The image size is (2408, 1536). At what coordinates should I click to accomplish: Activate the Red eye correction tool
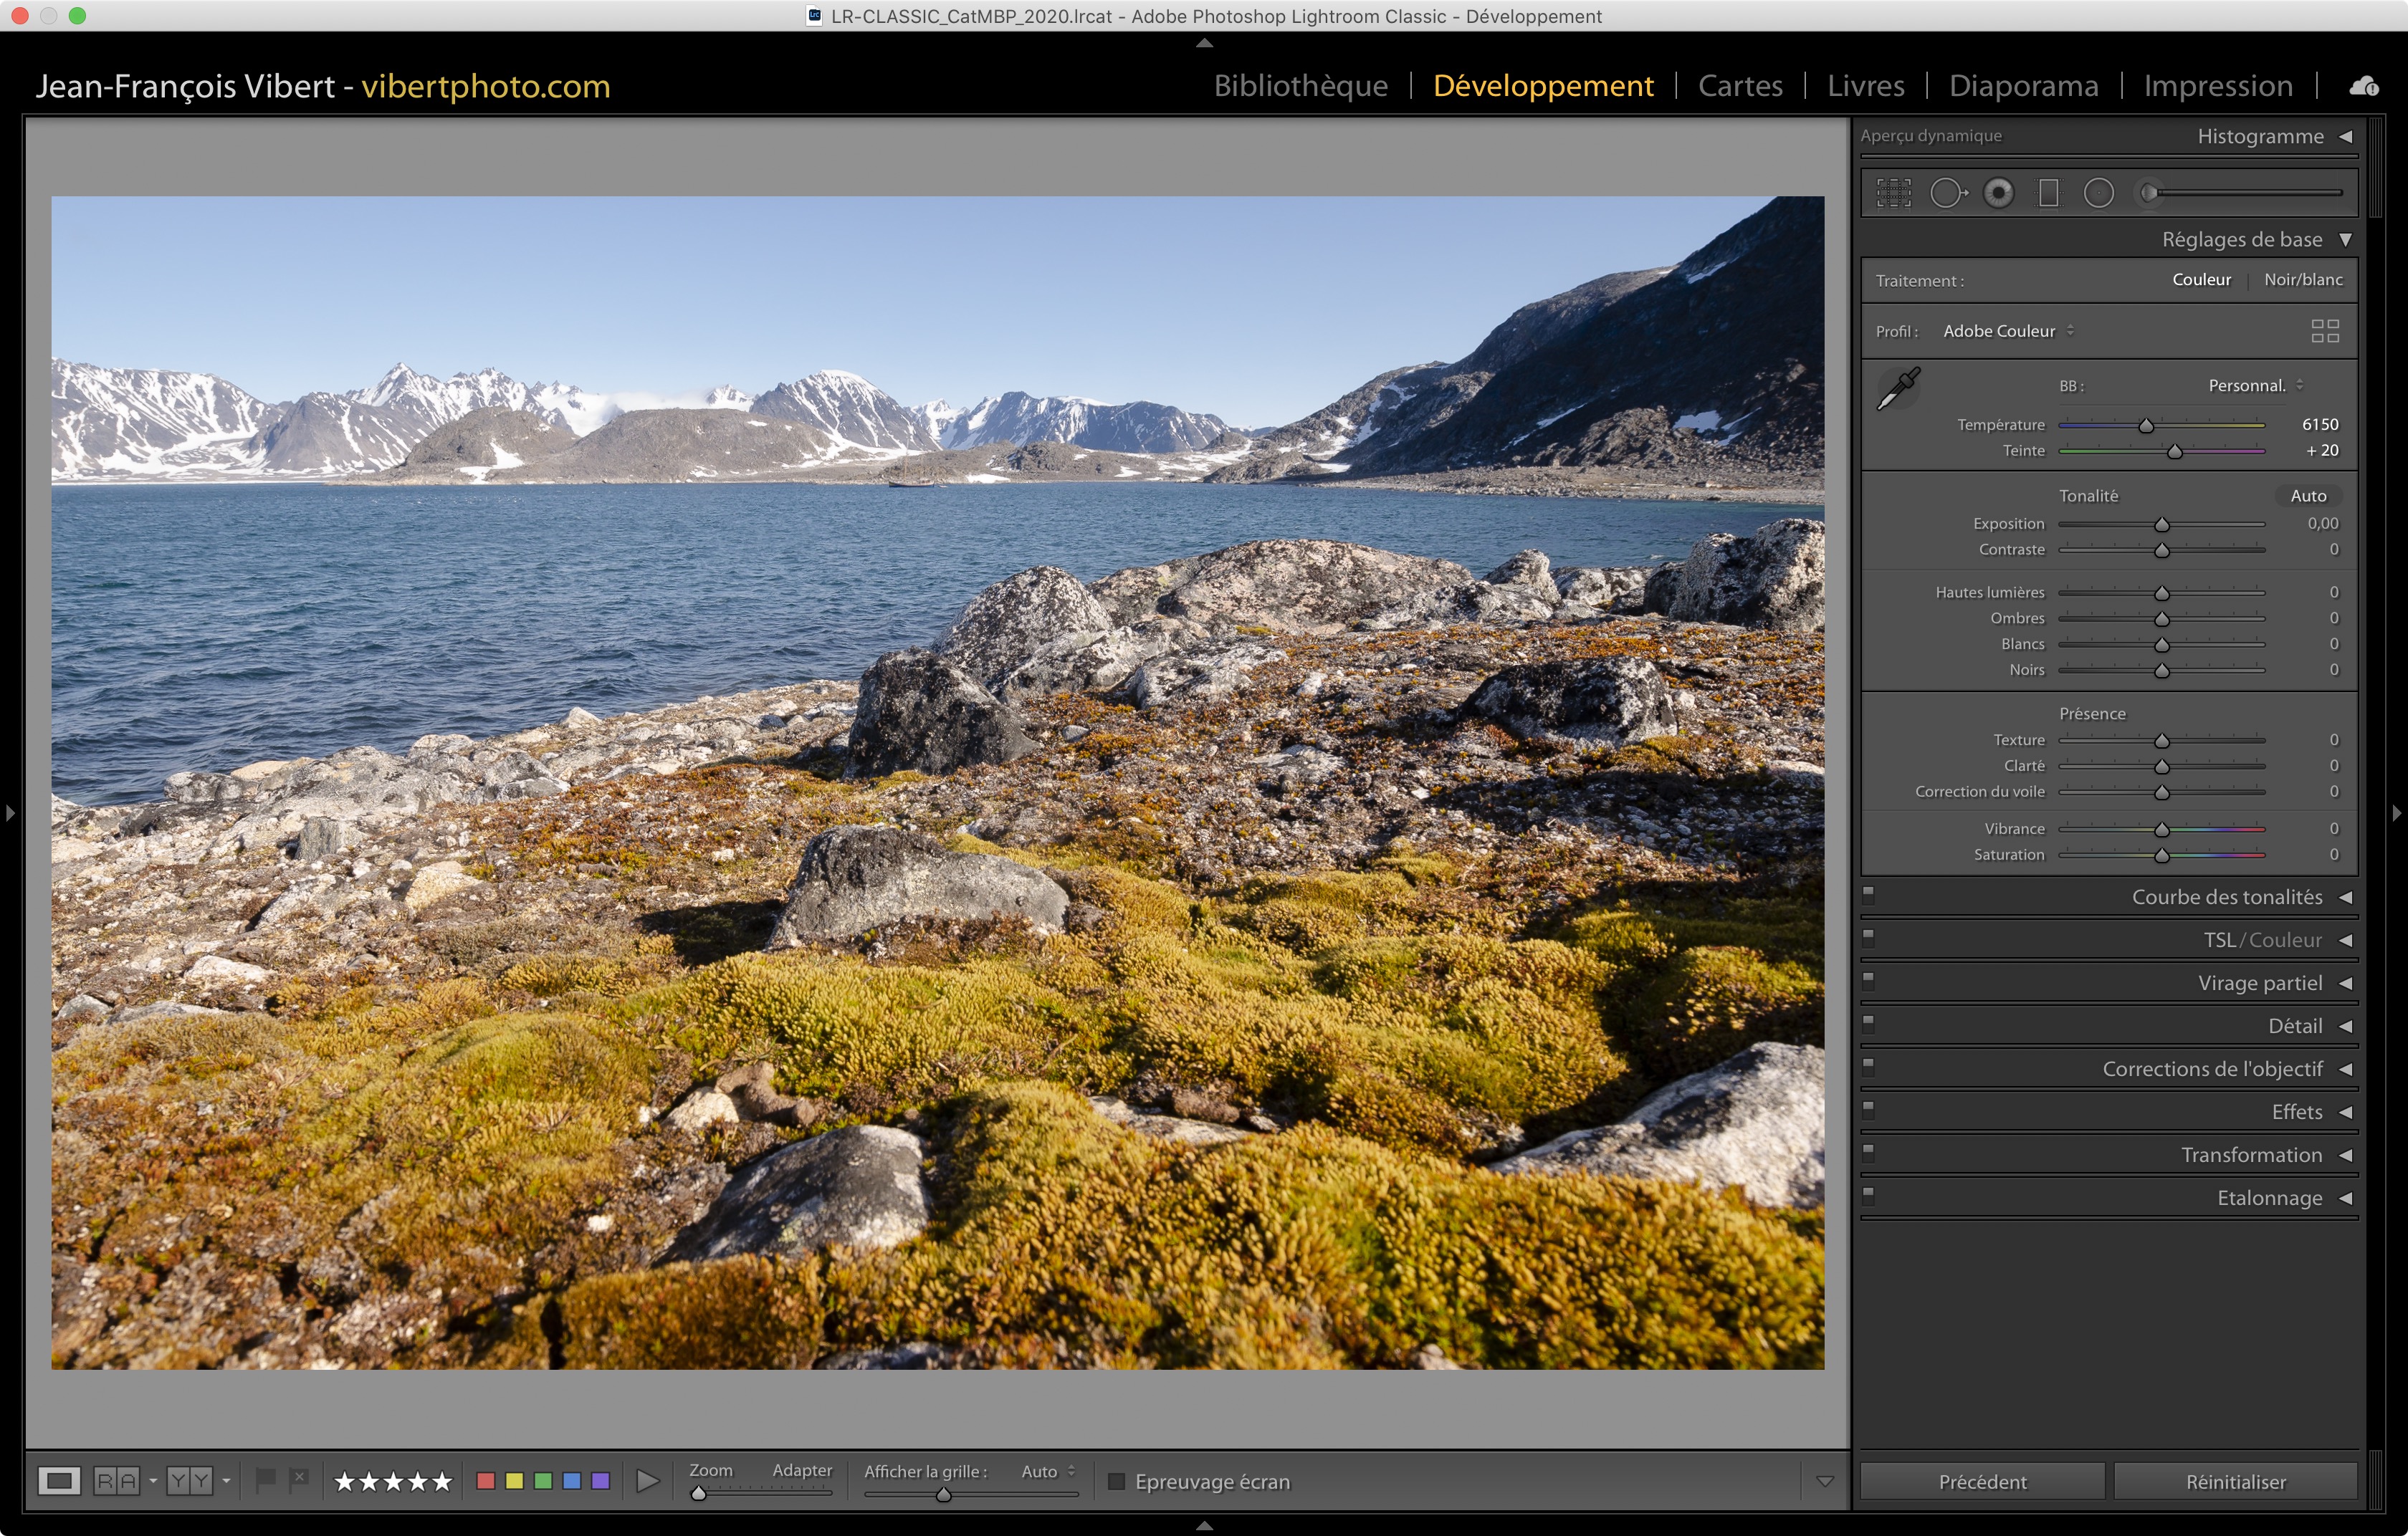(1998, 193)
